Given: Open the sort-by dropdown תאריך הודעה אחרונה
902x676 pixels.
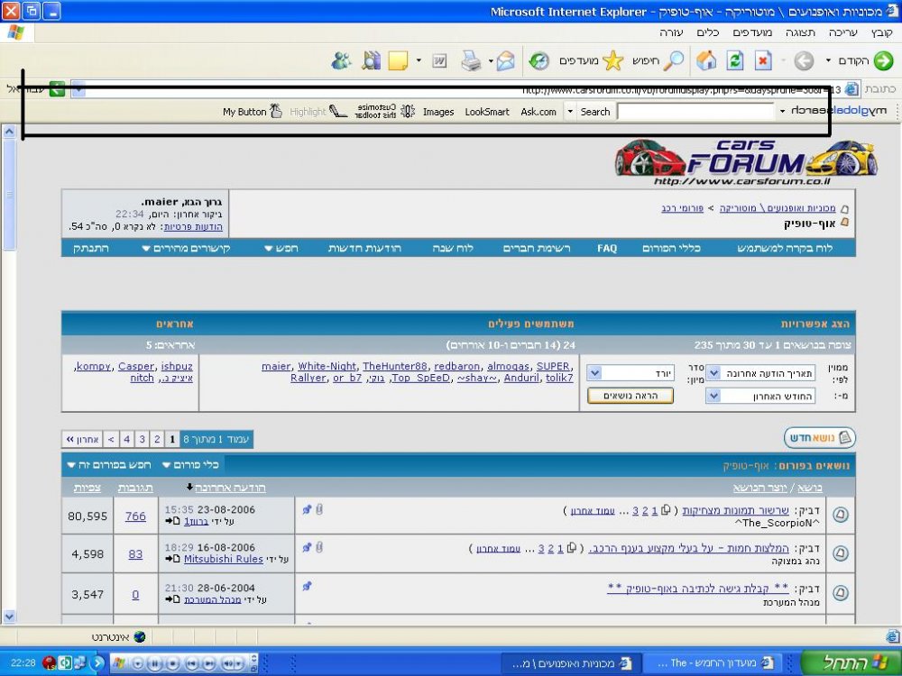Looking at the screenshot, I should click(x=759, y=374).
